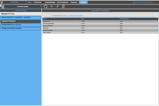Screen dimensions: 159x106
Task: Click the app logo in top-left corner
Action: point(2,2)
